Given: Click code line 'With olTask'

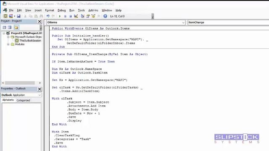Looking at the screenshot, I should click(x=62, y=99).
